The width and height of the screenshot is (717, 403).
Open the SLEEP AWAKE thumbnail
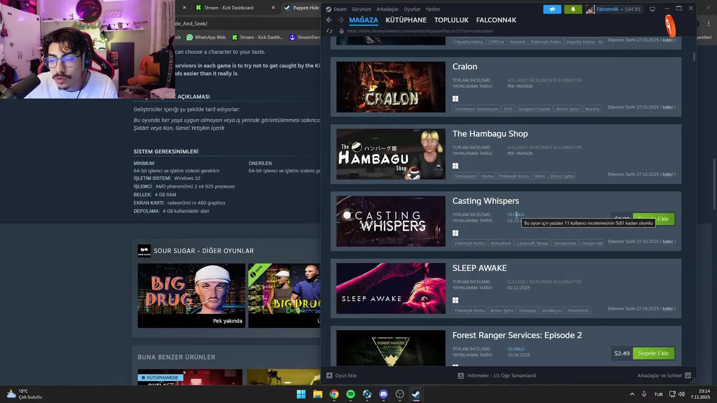(391, 288)
